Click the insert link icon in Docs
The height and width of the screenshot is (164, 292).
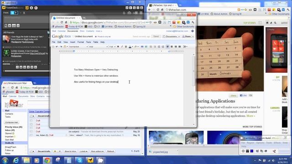coord(142,46)
